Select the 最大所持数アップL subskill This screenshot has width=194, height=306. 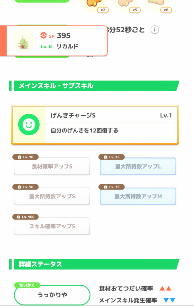click(138, 166)
